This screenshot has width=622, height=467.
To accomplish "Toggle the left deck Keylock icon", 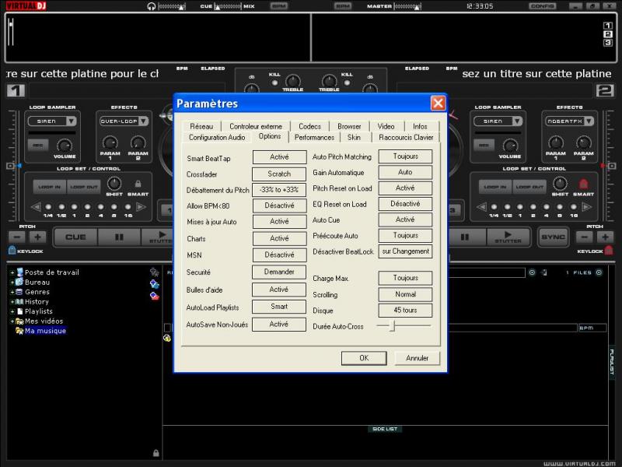I will pyautogui.click(x=12, y=251).
